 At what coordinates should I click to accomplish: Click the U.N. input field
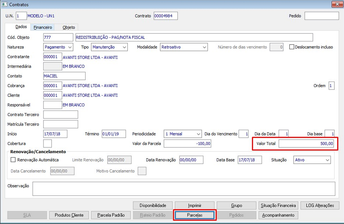point(21,16)
